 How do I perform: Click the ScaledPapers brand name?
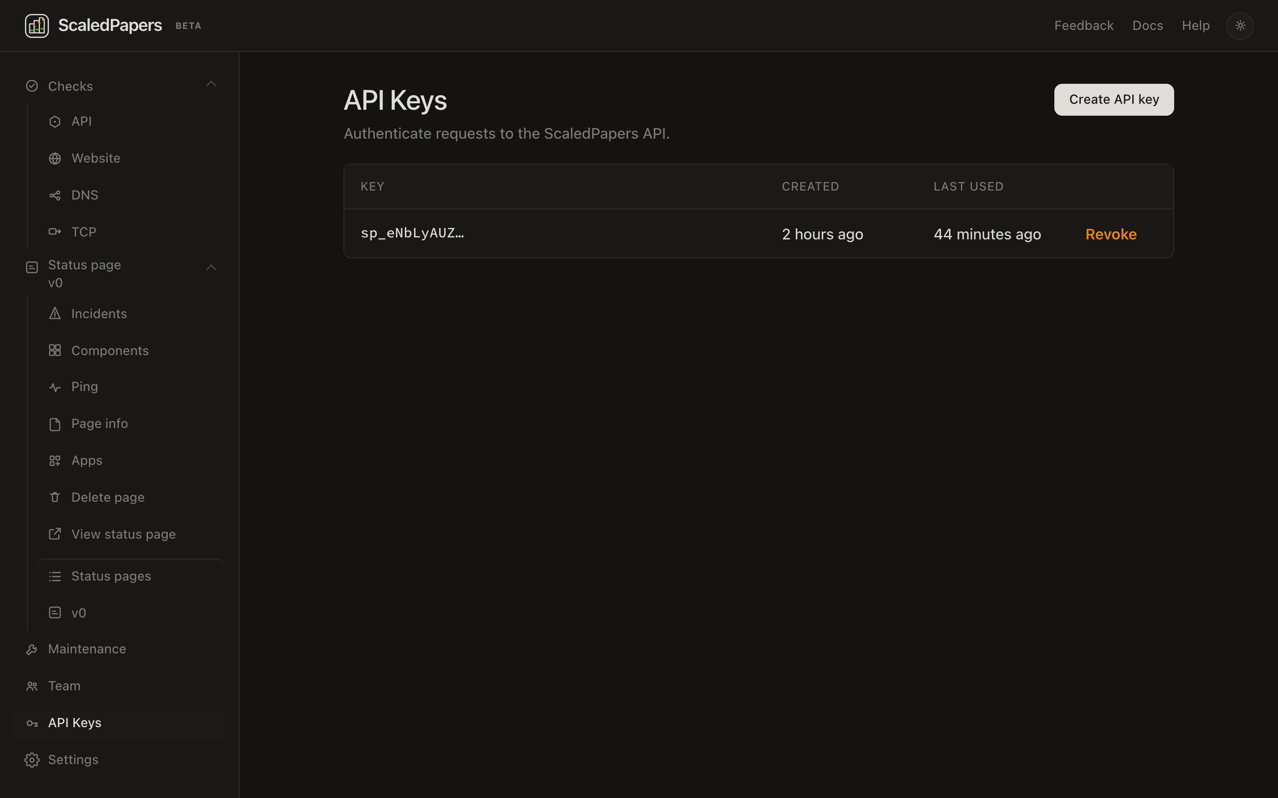(110, 25)
